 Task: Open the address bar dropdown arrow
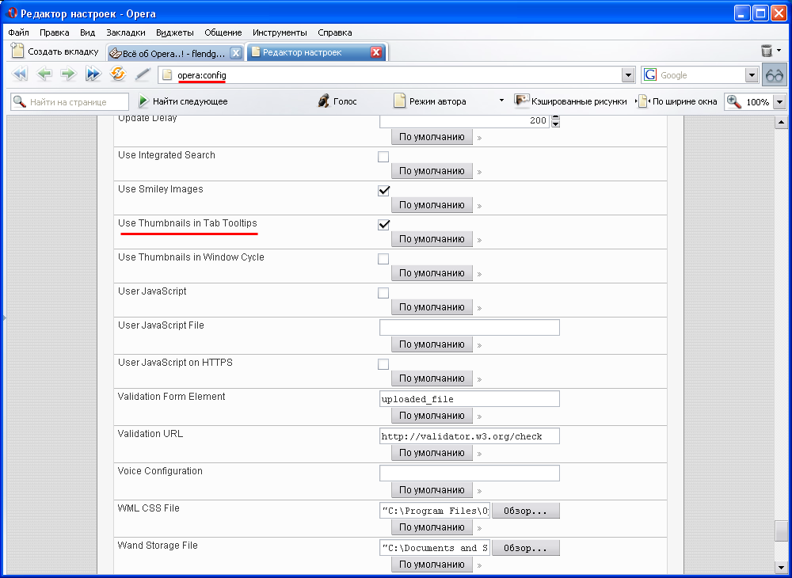point(628,76)
